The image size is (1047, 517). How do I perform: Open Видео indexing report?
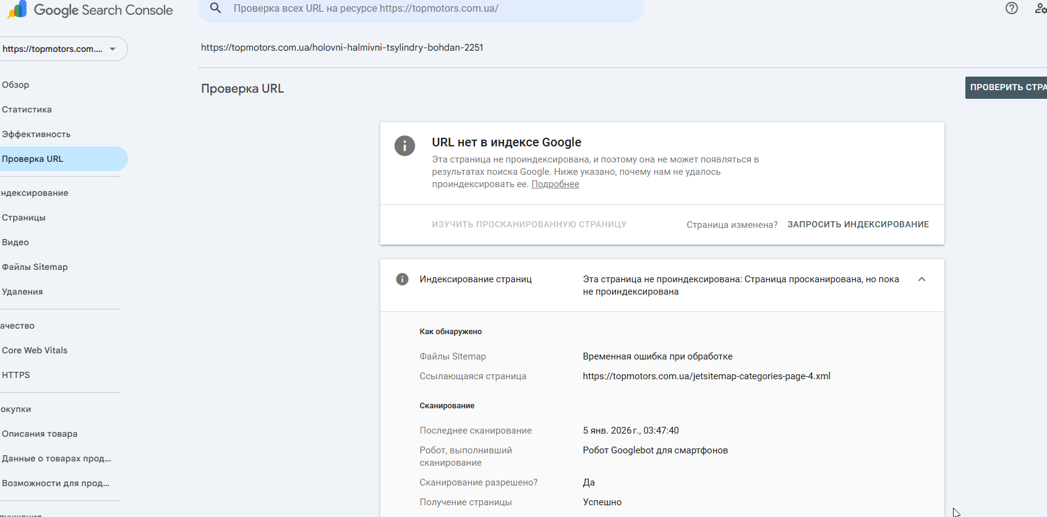[15, 242]
